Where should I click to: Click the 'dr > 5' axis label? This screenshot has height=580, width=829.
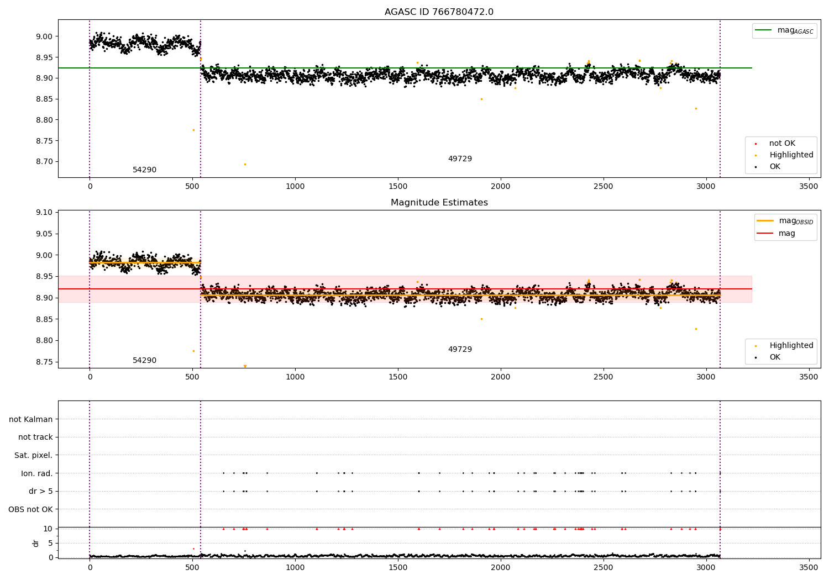click(x=41, y=491)
